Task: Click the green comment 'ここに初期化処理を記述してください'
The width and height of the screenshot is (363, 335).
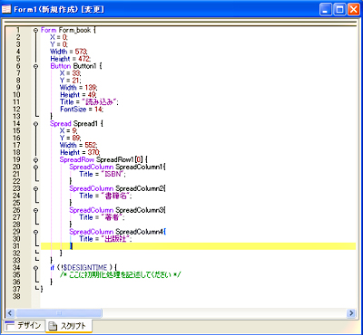Action: point(120,275)
